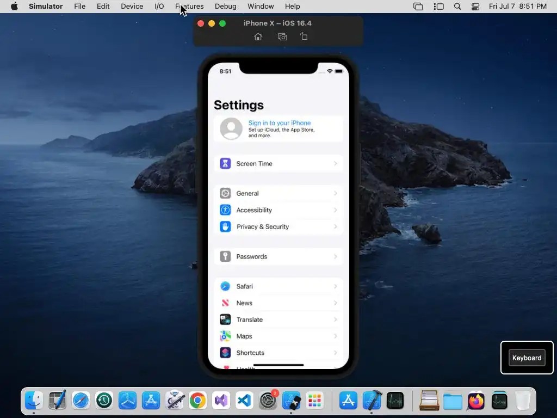Tap the Accessibility icon in Settings
This screenshot has width=557, height=418.
pyautogui.click(x=225, y=210)
